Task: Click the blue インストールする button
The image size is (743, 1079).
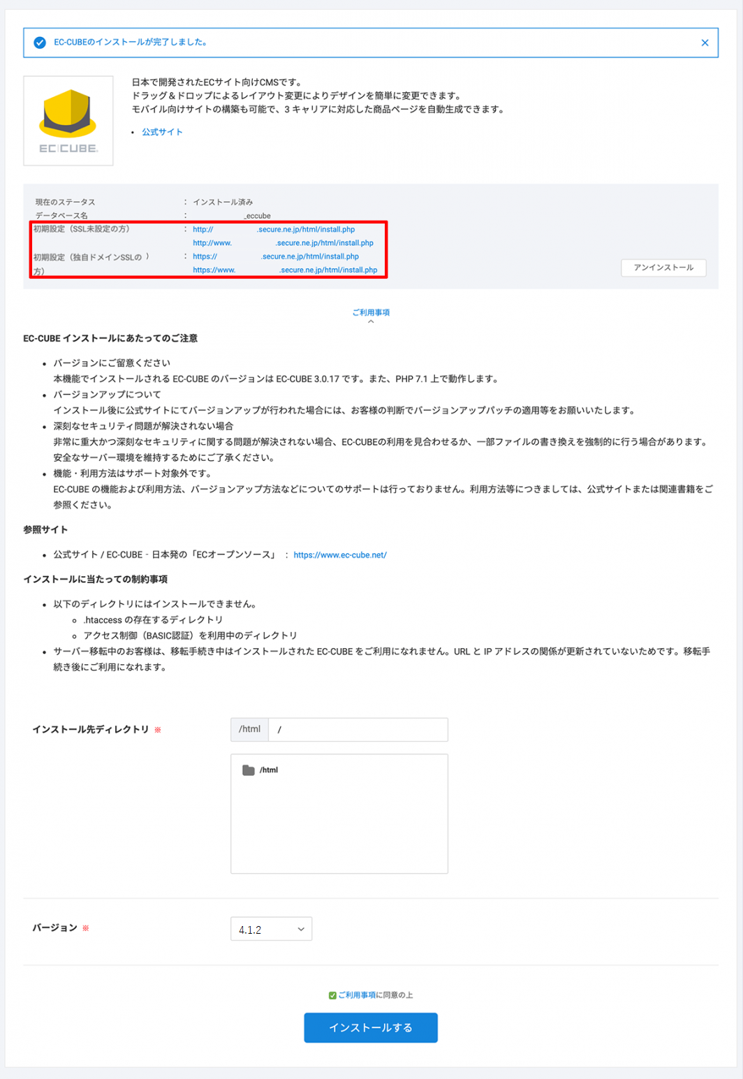Action: (x=371, y=1028)
